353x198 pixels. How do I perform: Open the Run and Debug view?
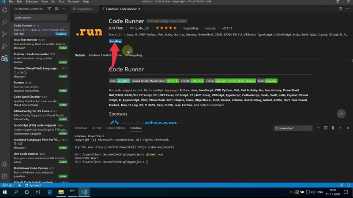pos(4,46)
